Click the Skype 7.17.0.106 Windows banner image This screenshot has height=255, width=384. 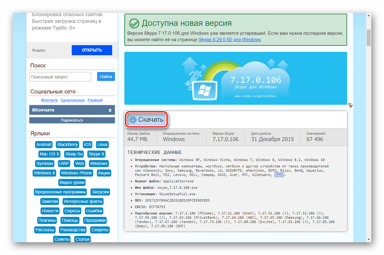pos(235,78)
